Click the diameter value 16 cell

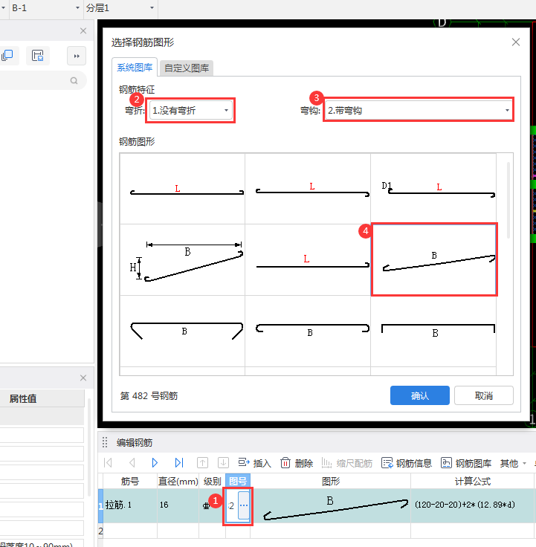pyautogui.click(x=178, y=505)
